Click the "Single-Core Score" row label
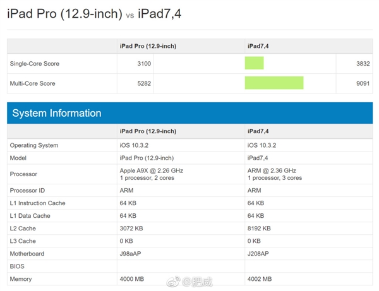The height and width of the screenshot is (291, 379). [x=35, y=64]
